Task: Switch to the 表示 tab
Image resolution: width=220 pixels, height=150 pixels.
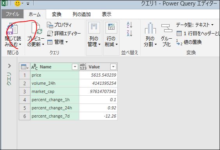Action: coord(107,14)
